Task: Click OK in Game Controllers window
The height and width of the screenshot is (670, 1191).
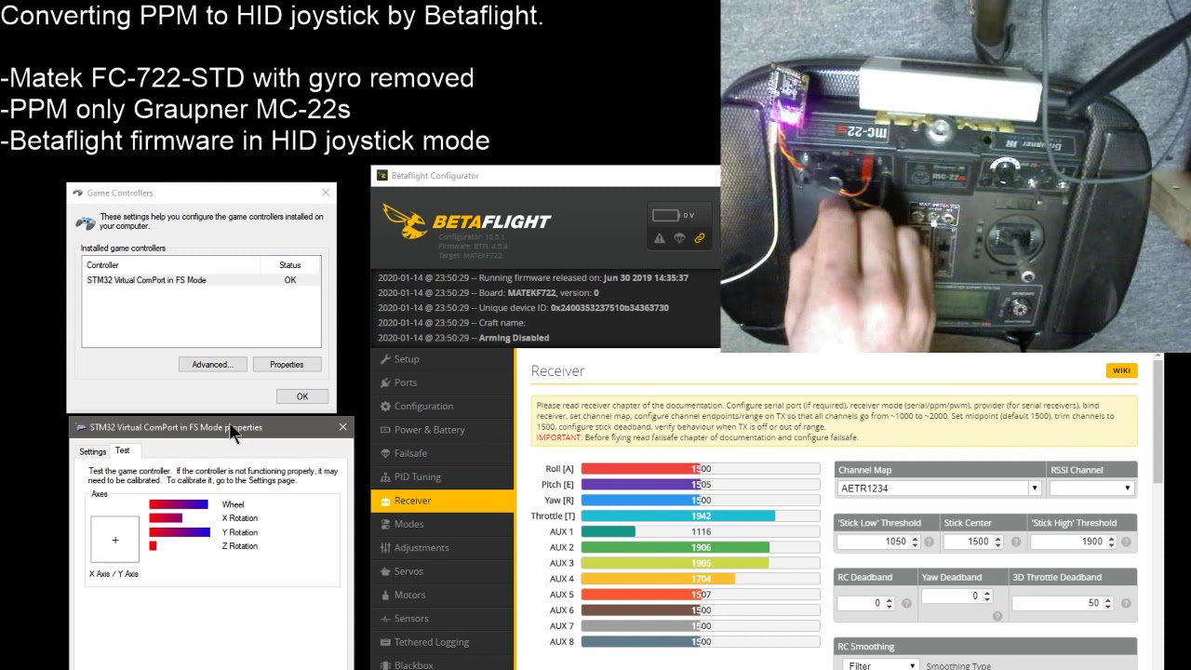Action: coord(302,396)
